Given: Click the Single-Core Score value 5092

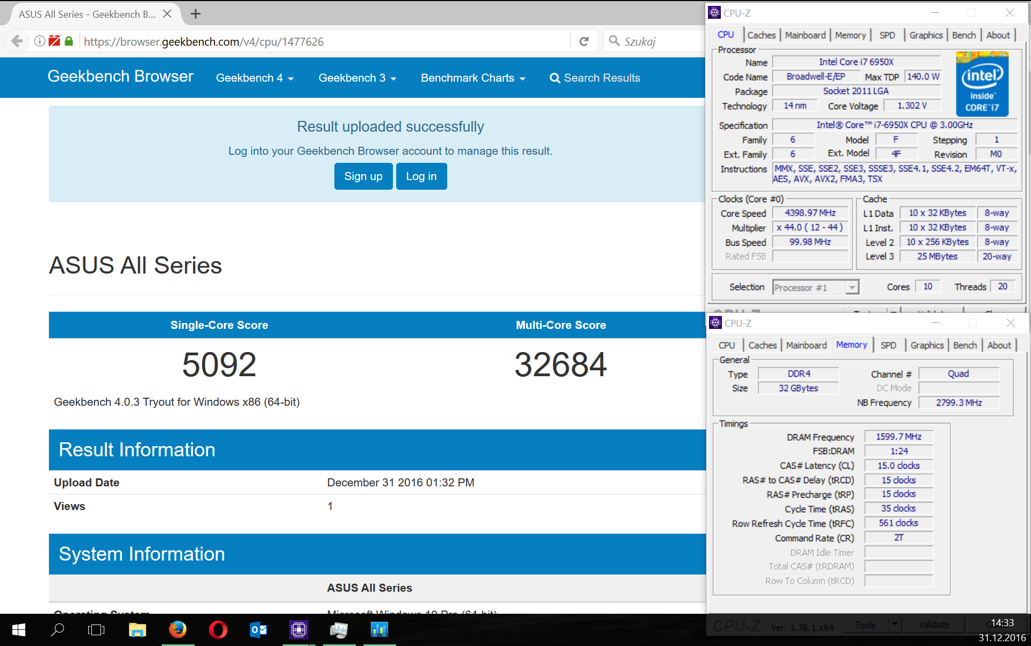Looking at the screenshot, I should tap(219, 364).
